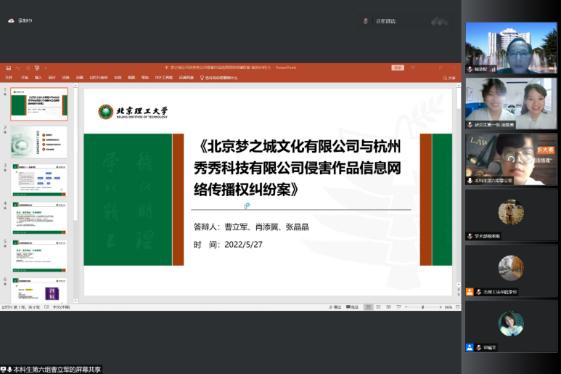Image resolution: width=561 pixels, height=374 pixels.
Task: Click the 共享 share button
Action: pyautogui.click(x=451, y=78)
